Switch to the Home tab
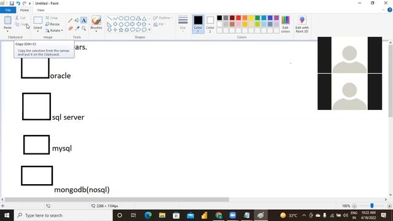 [25, 10]
